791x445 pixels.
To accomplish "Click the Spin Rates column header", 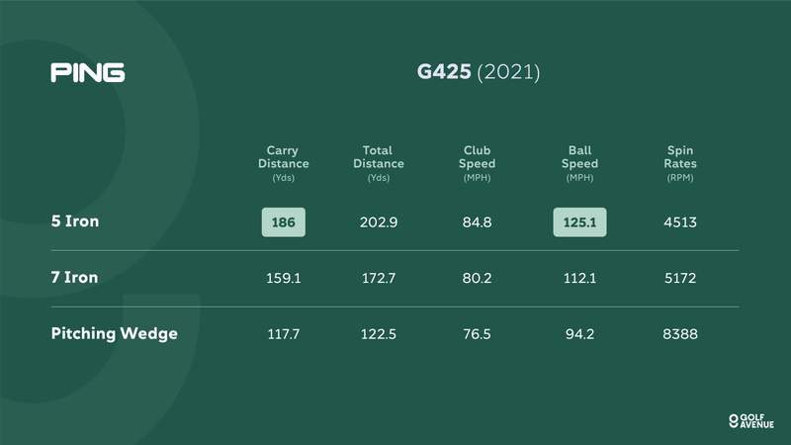I will pyautogui.click(x=680, y=163).
